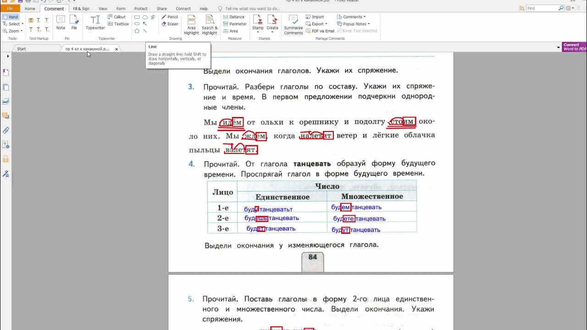
Task: Select the Distance measure tool
Action: 233,17
